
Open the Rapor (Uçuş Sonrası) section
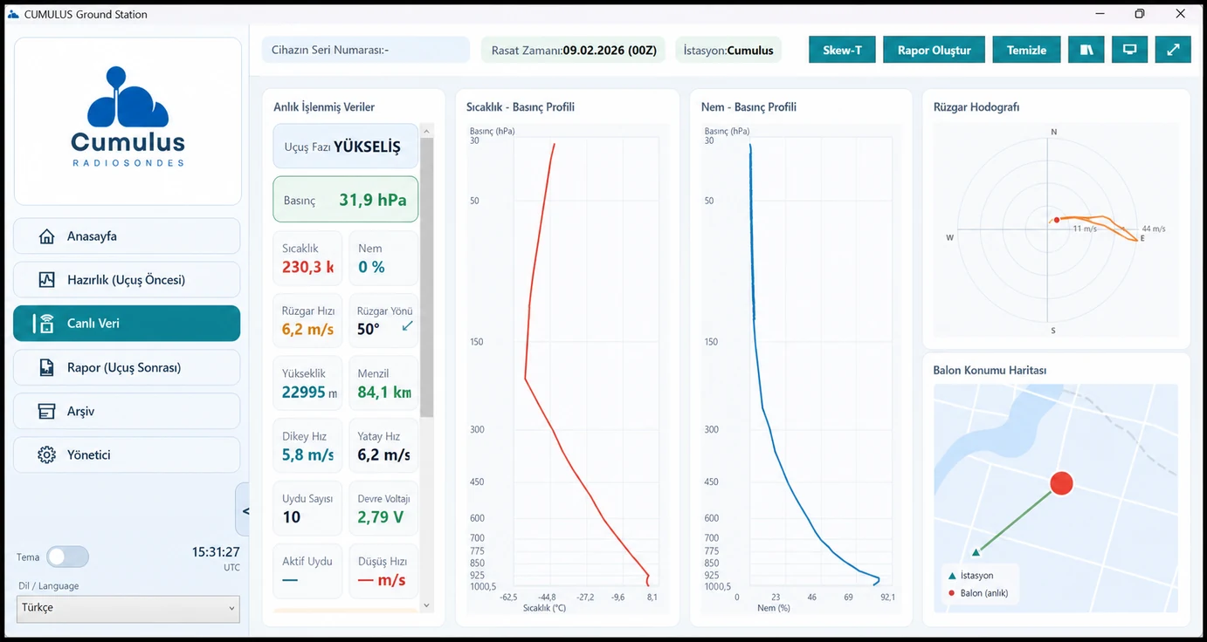(127, 367)
